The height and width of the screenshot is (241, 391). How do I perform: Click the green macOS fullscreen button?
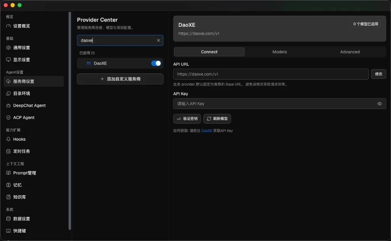click(x=20, y=5)
